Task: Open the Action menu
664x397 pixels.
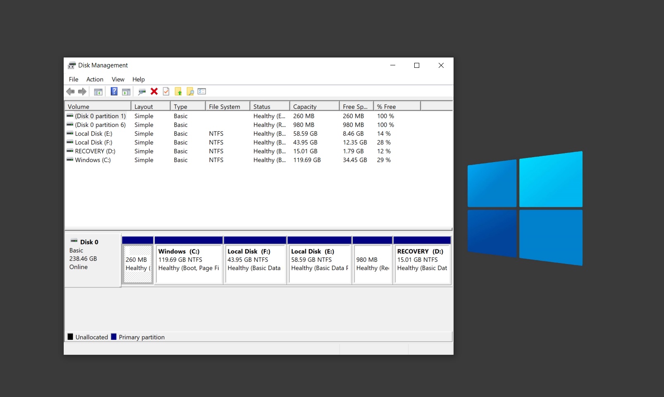Action: pyautogui.click(x=95, y=79)
